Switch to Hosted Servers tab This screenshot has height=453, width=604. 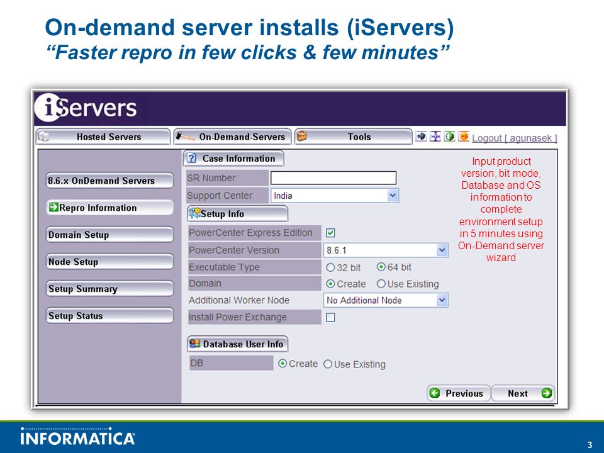103,137
